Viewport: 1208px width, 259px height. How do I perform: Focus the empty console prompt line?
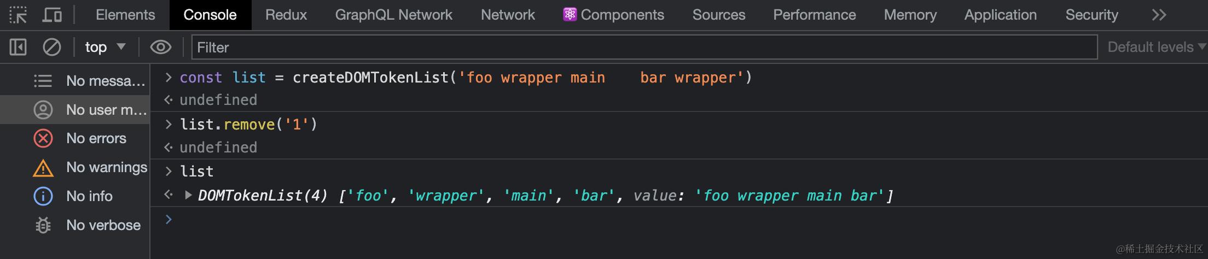pyautogui.click(x=678, y=220)
